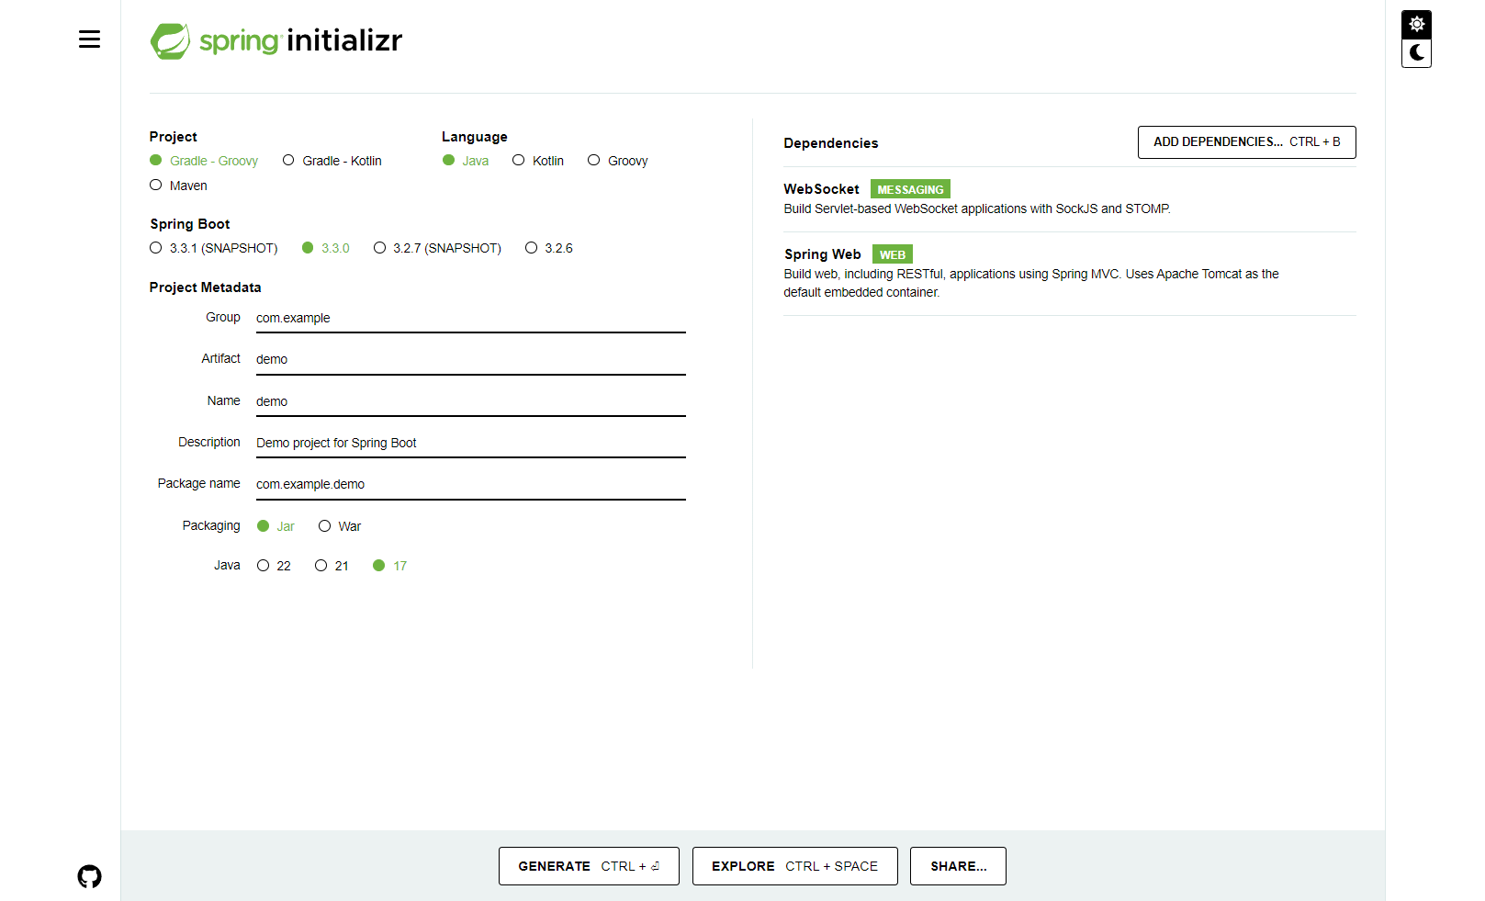Image resolution: width=1485 pixels, height=901 pixels.
Task: Click the Project Metadata heading
Action: 205,287
